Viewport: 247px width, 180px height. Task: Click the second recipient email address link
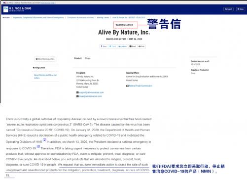90,96
